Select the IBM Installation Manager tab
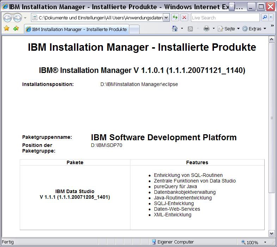This screenshot has width=277, height=247. (x=76, y=29)
